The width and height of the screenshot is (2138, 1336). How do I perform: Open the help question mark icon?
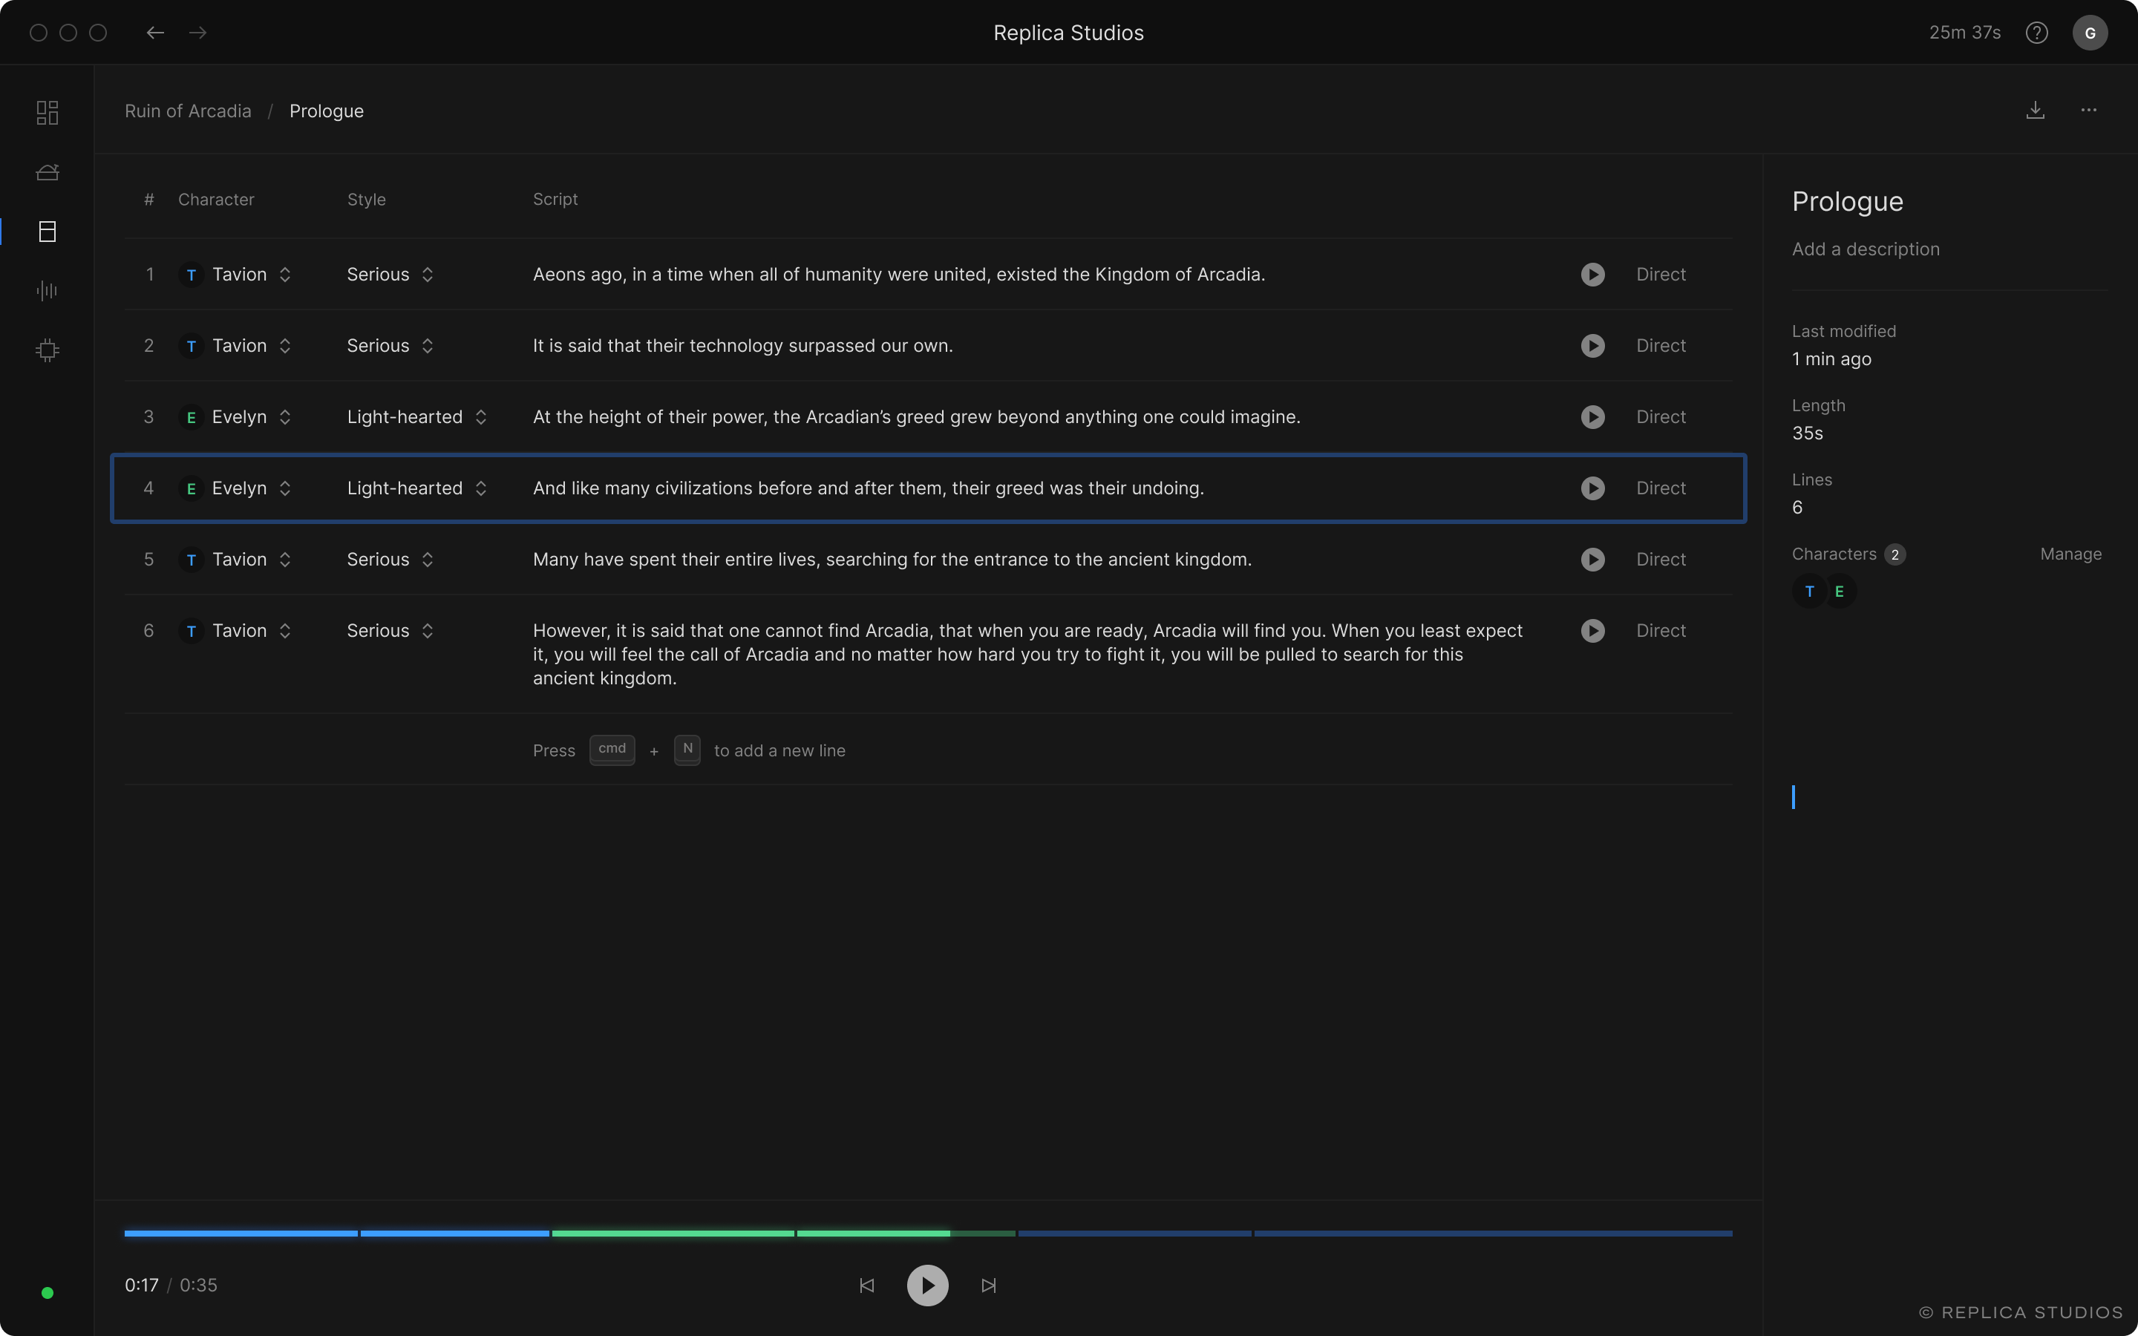click(x=2036, y=33)
